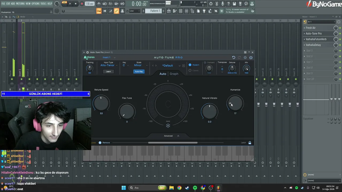Expand the Advanced section
The width and height of the screenshot is (342, 192).
172,136
